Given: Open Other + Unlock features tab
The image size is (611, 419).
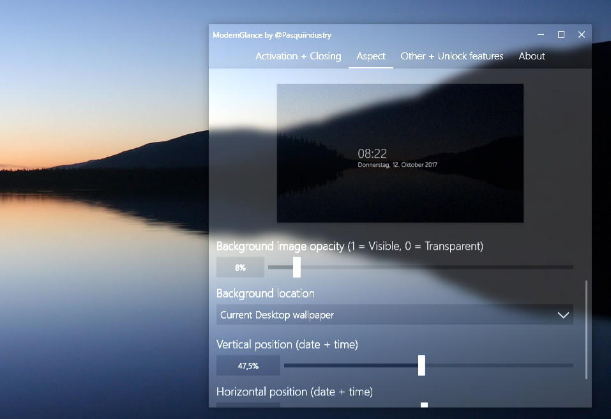Looking at the screenshot, I should click(x=451, y=56).
